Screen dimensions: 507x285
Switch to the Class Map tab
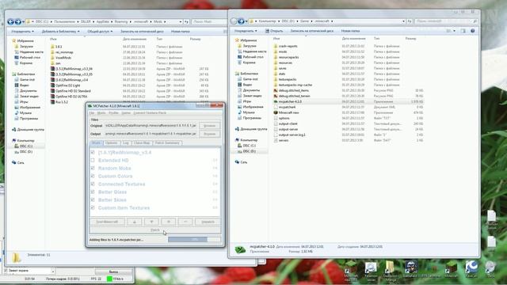(142, 142)
